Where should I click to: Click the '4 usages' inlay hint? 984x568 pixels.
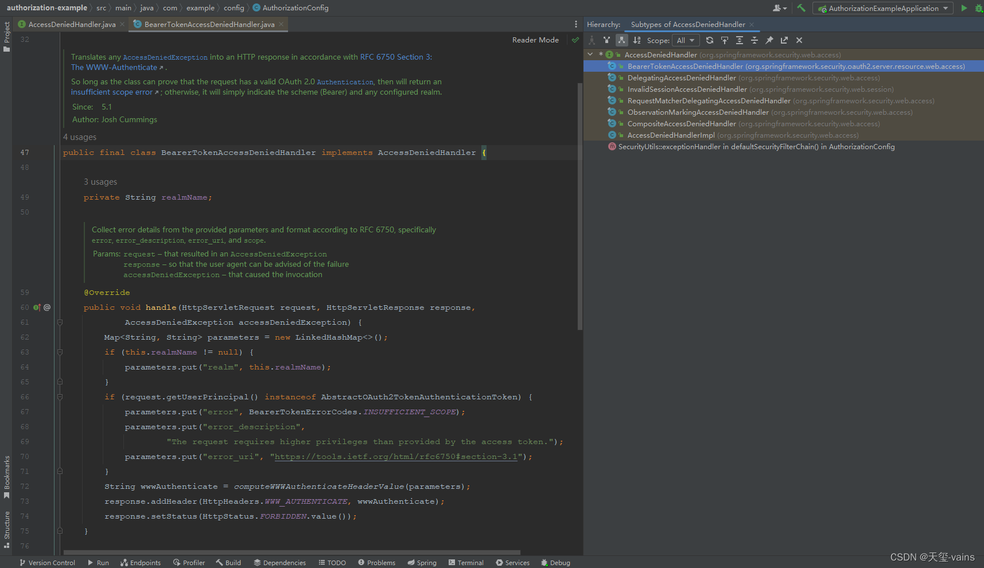[x=80, y=137]
